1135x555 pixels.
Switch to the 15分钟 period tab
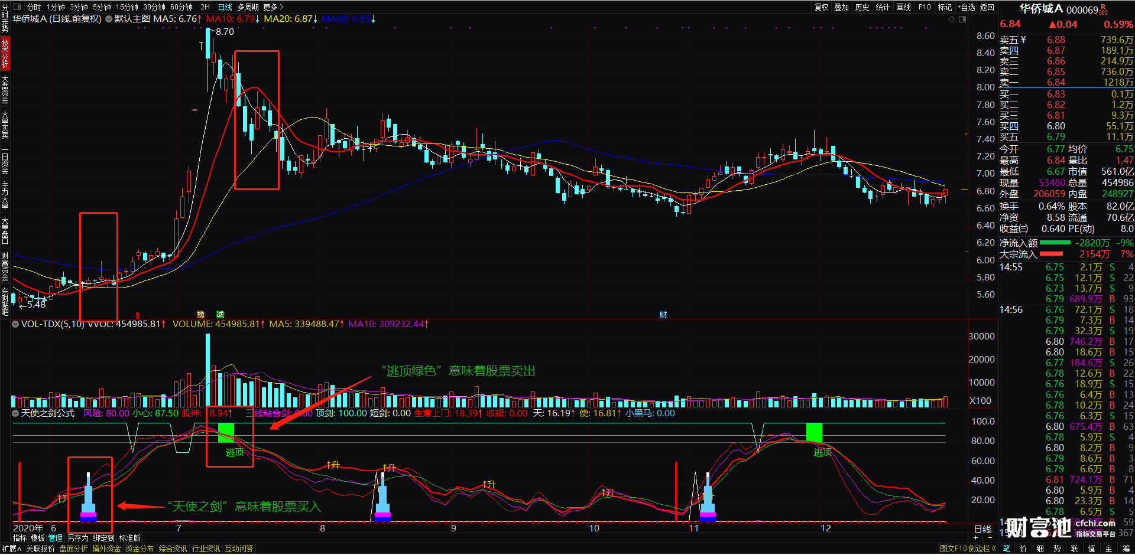(127, 7)
